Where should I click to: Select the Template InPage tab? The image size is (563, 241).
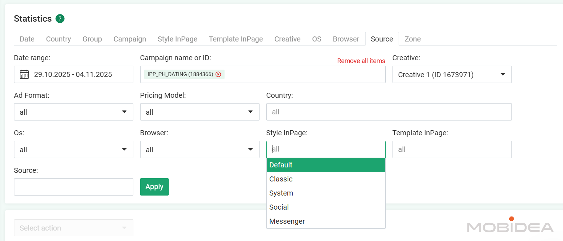pos(236,39)
